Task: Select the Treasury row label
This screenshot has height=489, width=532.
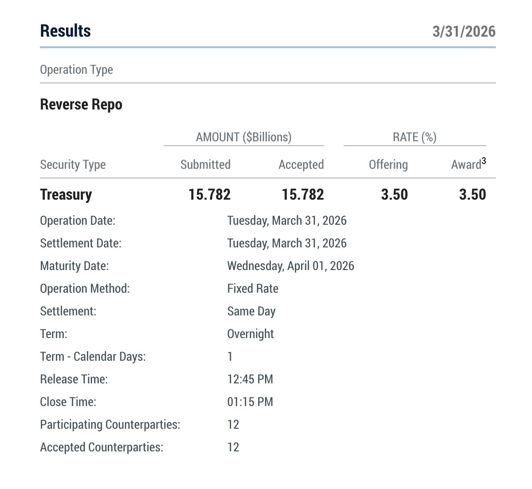Action: click(66, 195)
